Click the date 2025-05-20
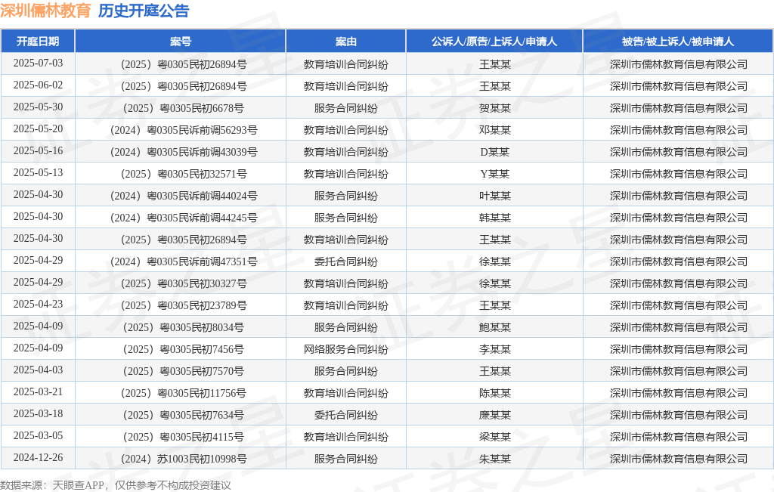The image size is (774, 492). coord(38,128)
